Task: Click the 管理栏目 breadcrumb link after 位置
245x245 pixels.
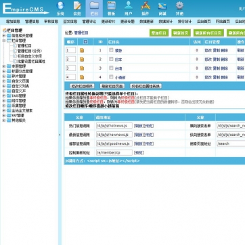Action: (81, 33)
